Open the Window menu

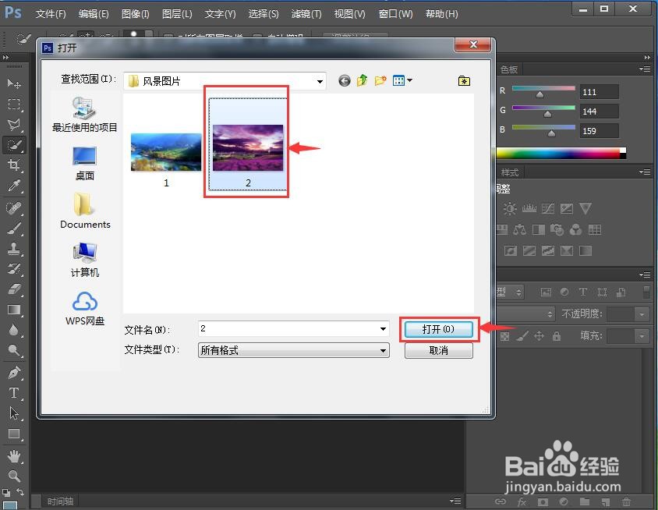coord(395,14)
